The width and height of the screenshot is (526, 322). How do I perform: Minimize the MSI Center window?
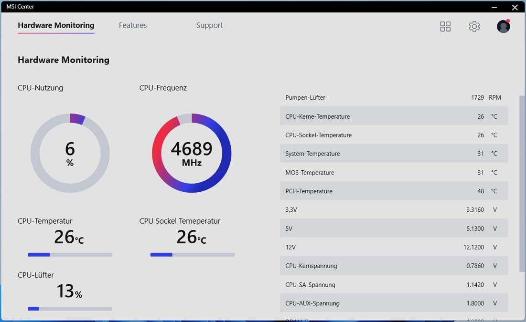coord(494,7)
